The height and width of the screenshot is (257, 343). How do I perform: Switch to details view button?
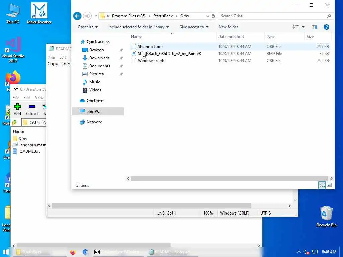pyautogui.click(x=322, y=185)
